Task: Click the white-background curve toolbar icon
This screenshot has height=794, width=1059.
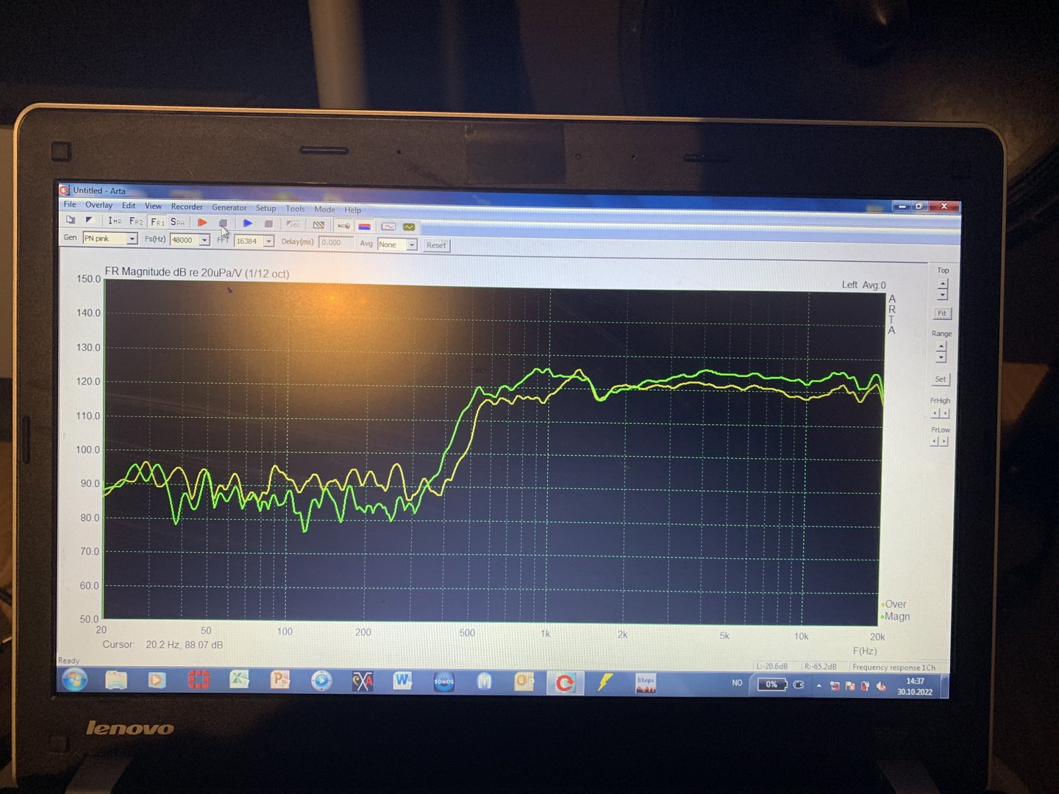Action: tap(388, 226)
